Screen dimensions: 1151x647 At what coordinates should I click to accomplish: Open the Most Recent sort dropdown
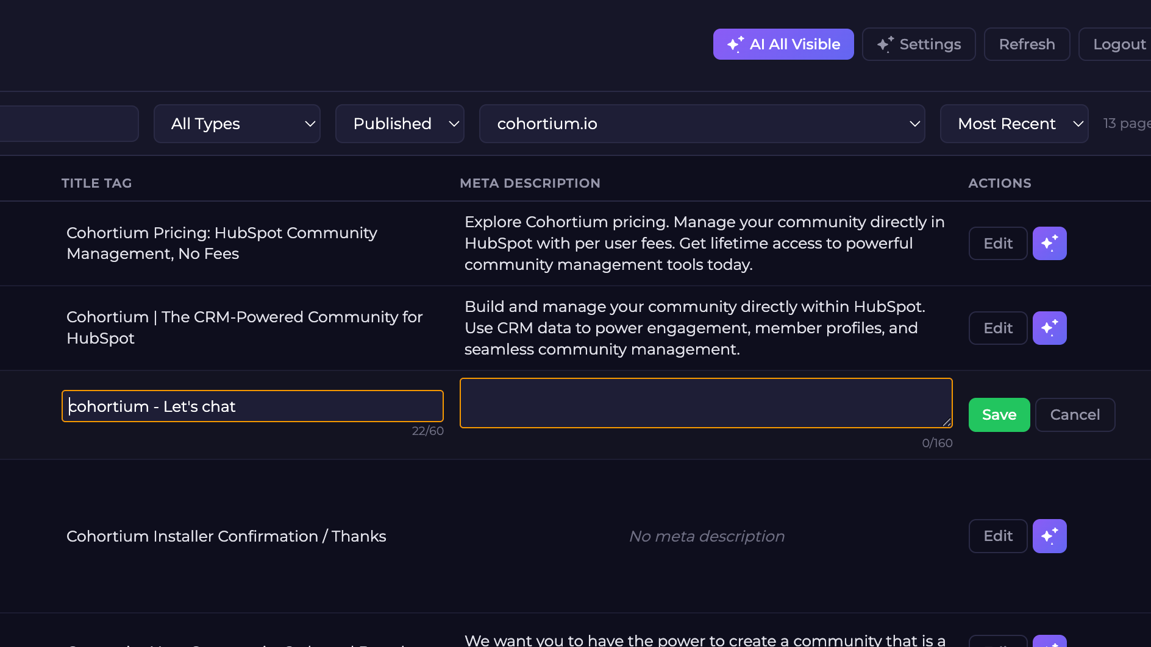pyautogui.click(x=1014, y=124)
